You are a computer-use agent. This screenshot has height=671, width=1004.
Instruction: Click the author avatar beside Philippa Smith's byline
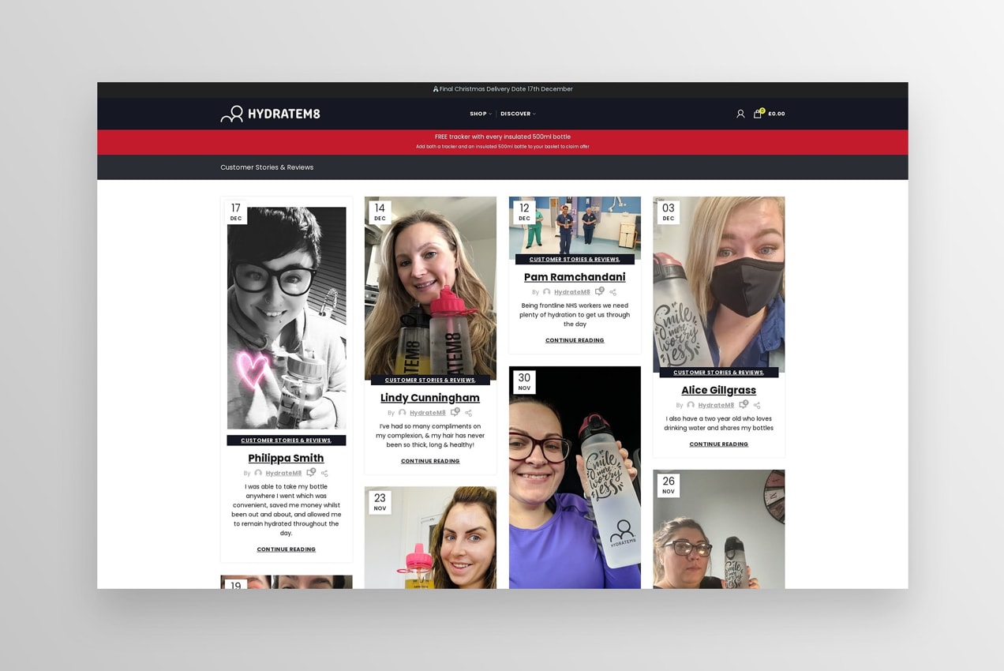[x=259, y=472]
